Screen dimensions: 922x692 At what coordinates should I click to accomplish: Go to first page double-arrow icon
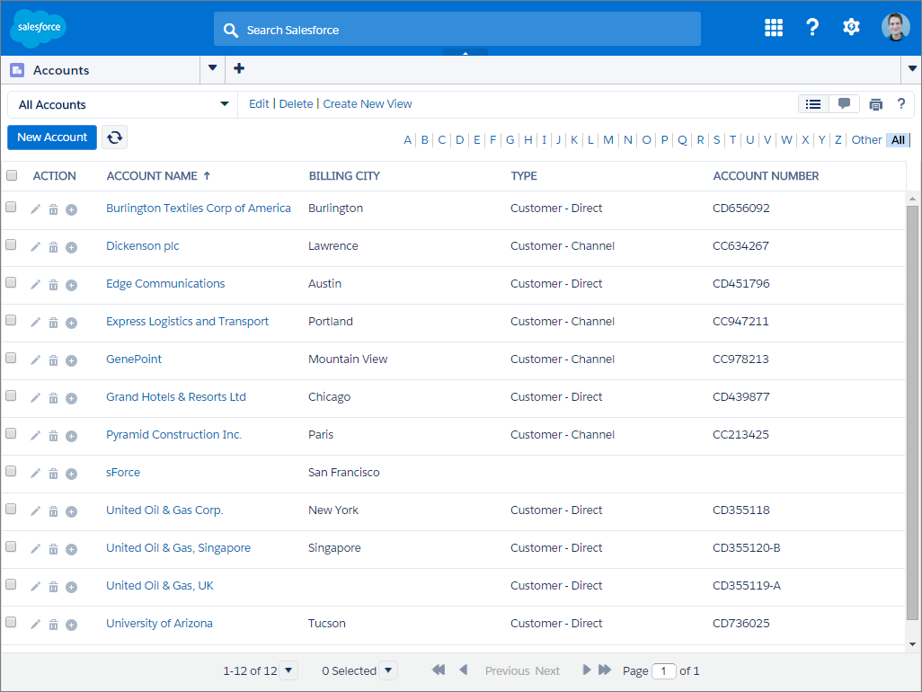[x=439, y=670]
